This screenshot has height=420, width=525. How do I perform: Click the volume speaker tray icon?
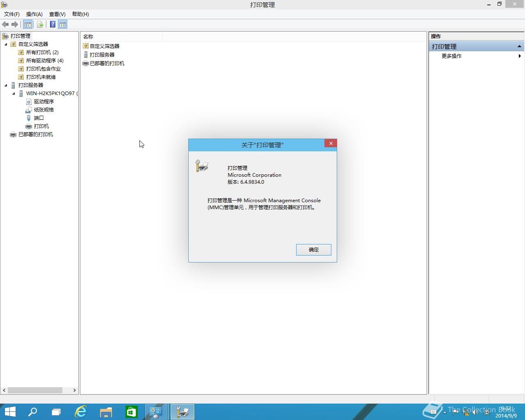coord(475,412)
